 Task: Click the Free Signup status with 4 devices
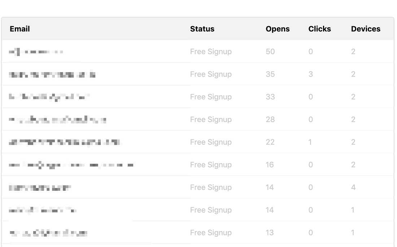click(x=211, y=187)
